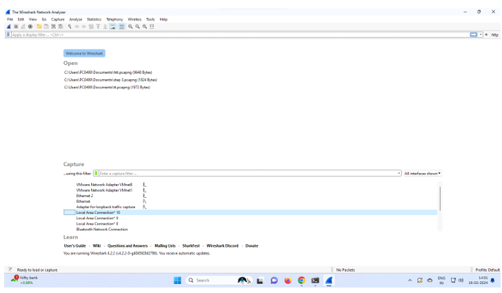The height and width of the screenshot is (293, 502).
Task: Click the resize columns icon
Action: pyautogui.click(x=152, y=27)
